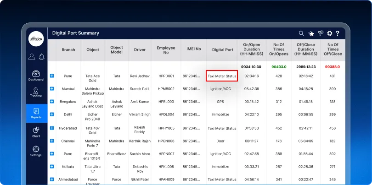Open the Dashboard section
Image resolution: width=372 pixels, height=185 pixels.
[36, 76]
